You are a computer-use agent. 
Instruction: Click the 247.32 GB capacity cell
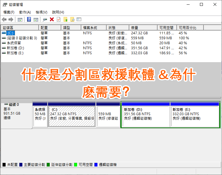click(x=139, y=33)
